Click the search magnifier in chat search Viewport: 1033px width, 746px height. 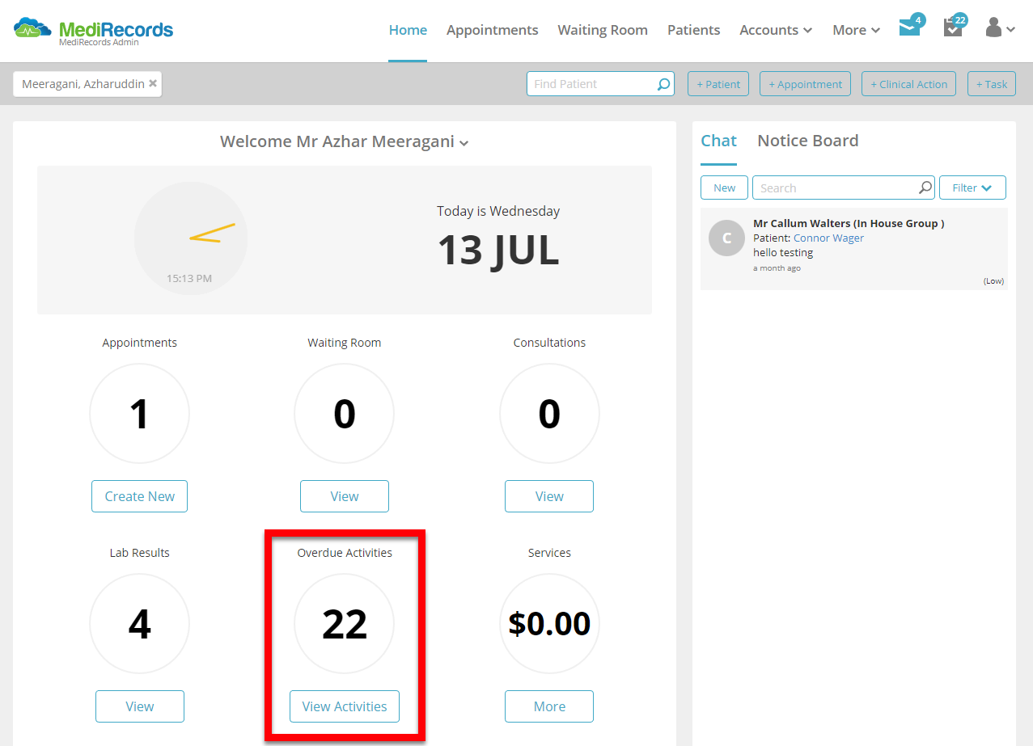pos(925,188)
